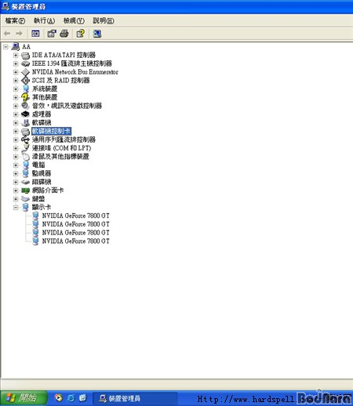The image size is (353, 406).
Task: Click the third quick launch icon
Action: (83, 398)
